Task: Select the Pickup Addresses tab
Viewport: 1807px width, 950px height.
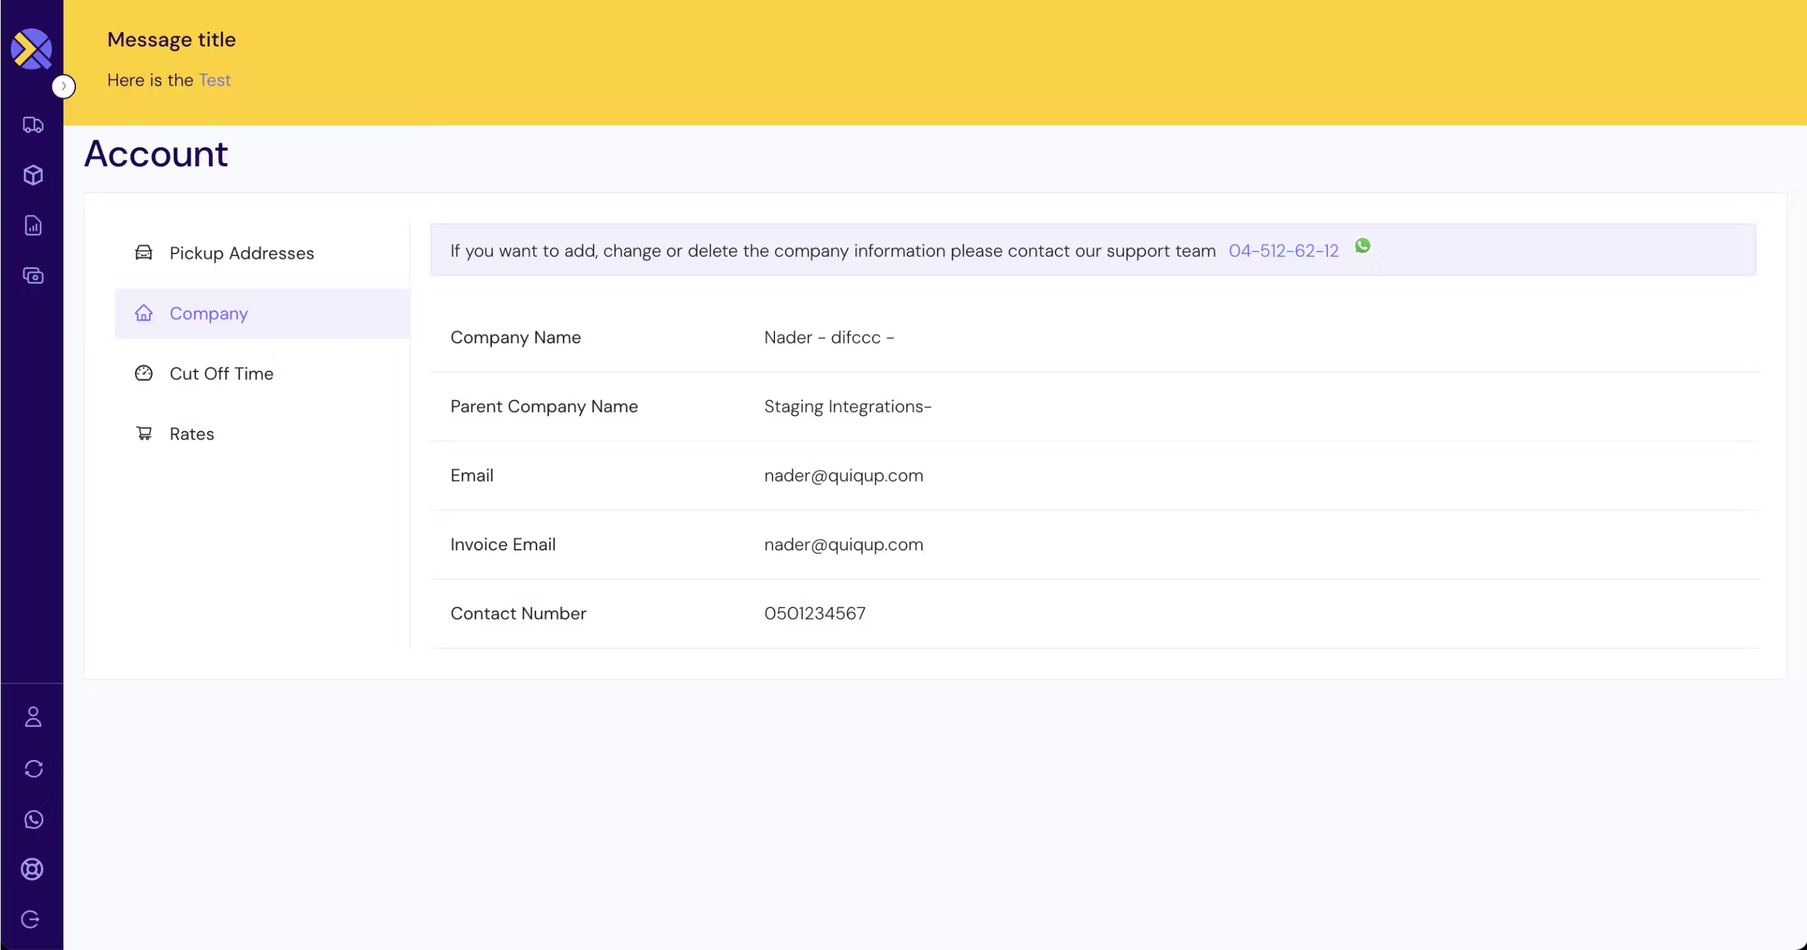Action: (x=241, y=254)
